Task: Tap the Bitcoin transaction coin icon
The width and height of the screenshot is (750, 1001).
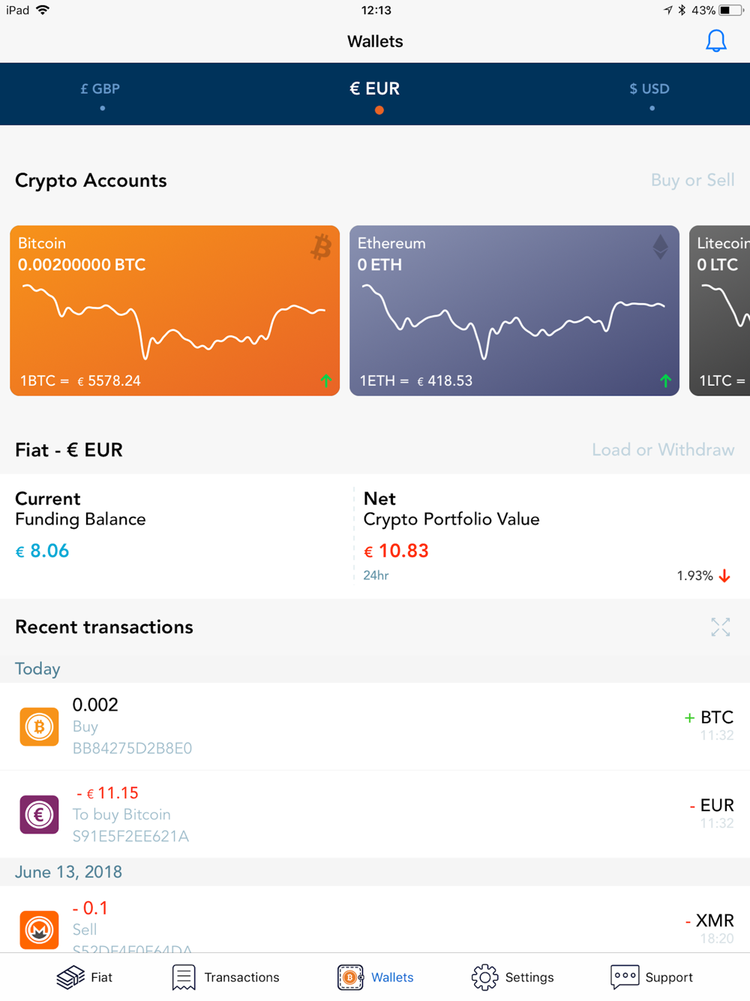Action: point(39,726)
